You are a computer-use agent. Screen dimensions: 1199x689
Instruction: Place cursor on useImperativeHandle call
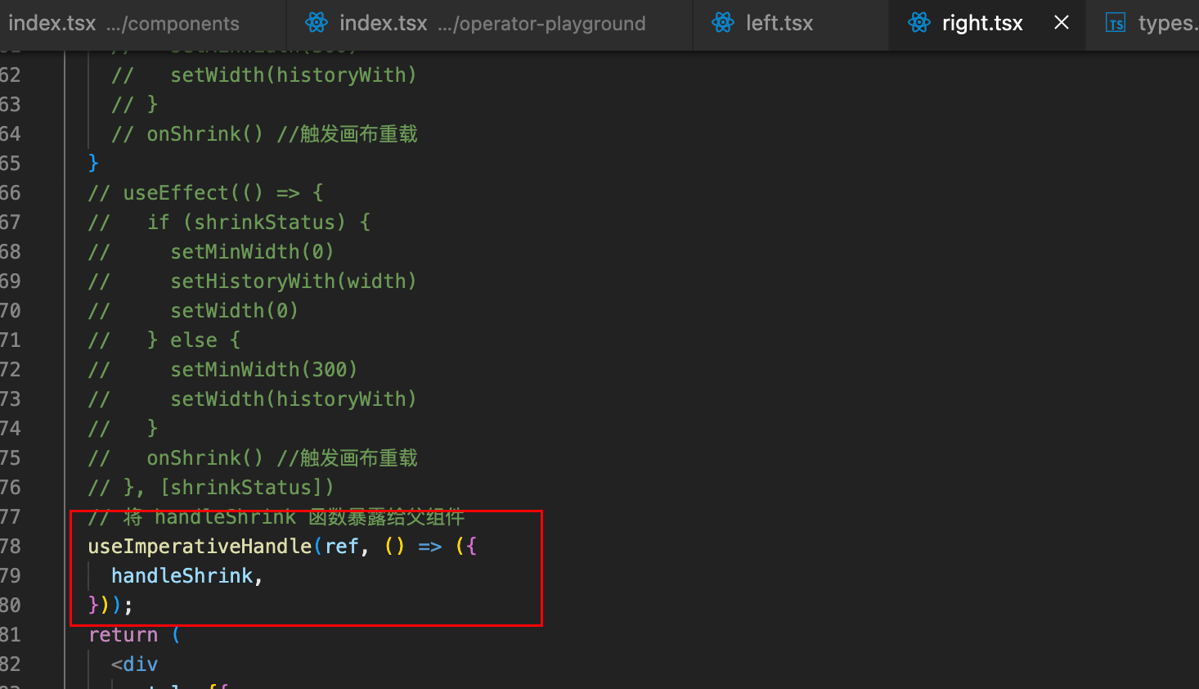[200, 547]
